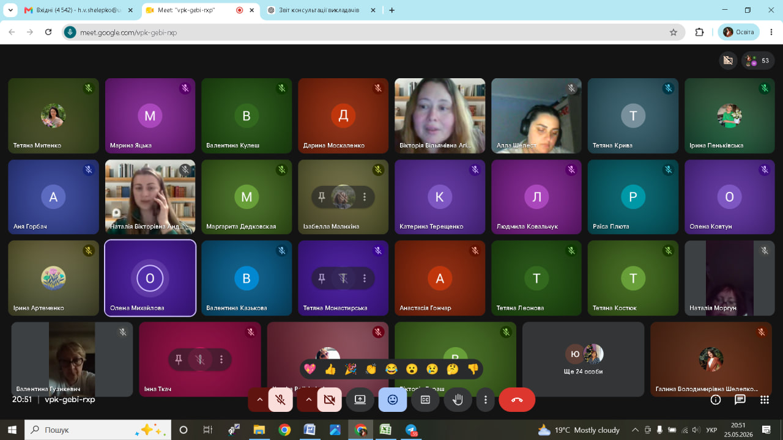Toggle the closed captions button

click(x=425, y=400)
